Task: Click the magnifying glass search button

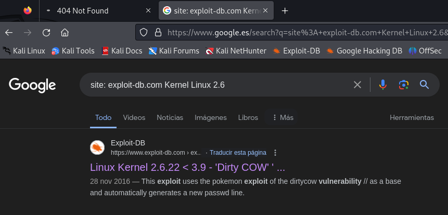Action: tap(424, 85)
